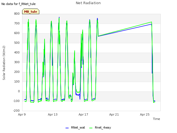Click the 200 y-axis tick label

click(x=17, y=72)
